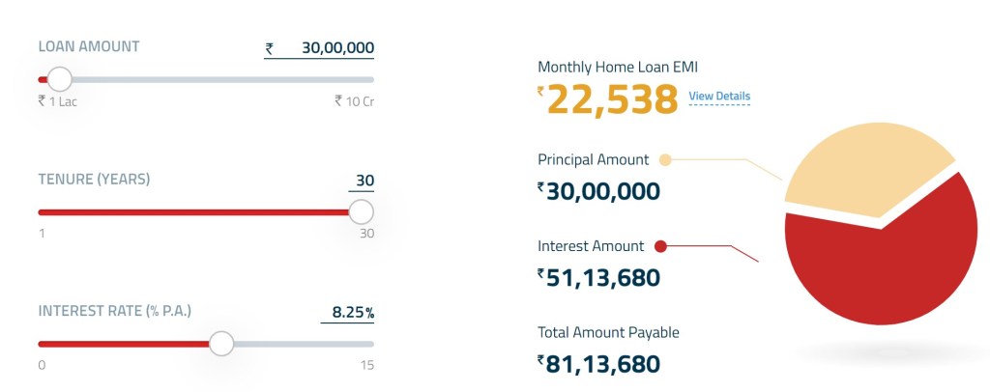This screenshot has width=990, height=392.
Task: Click the tenure slider handle
Action: [x=361, y=211]
